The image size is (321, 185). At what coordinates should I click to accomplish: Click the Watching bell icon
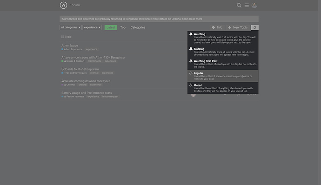pyautogui.click(x=191, y=34)
